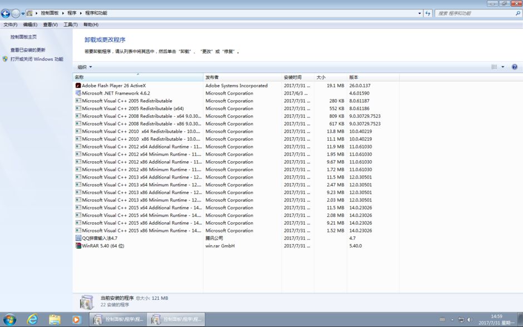Screen dimensions: 523x327
Task: Open 查看已安装的更新 link
Action: coord(28,50)
